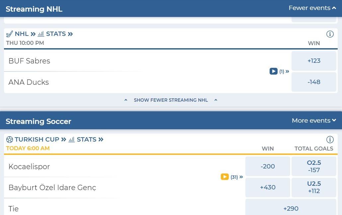Open the NHL stats bar-chart icon
The image size is (342, 215).
click(x=41, y=34)
